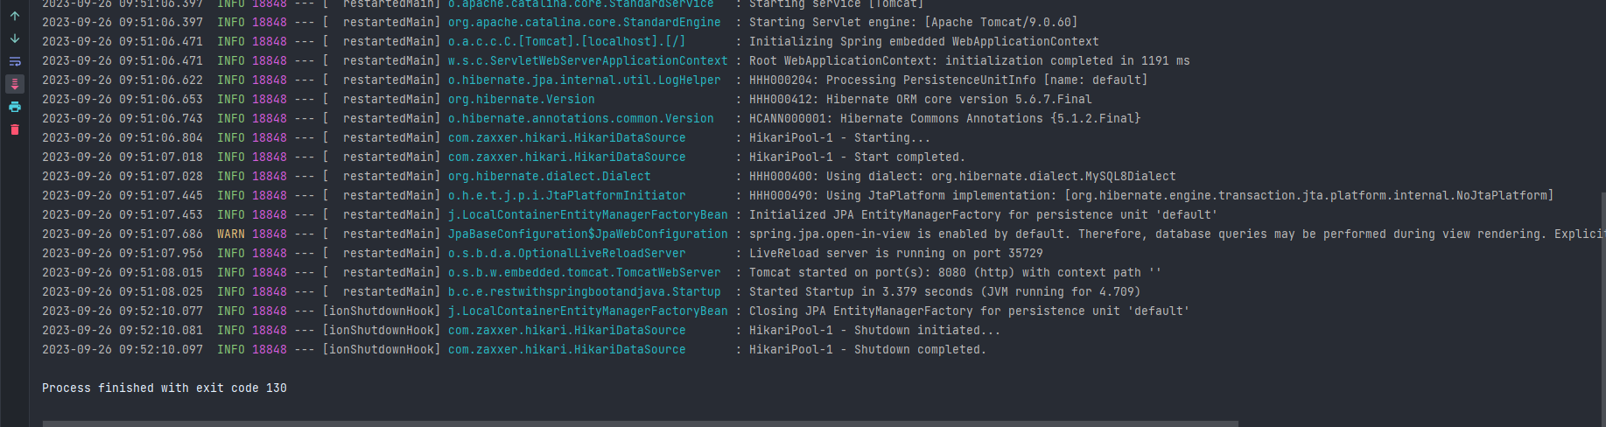This screenshot has width=1606, height=427.
Task: Click the Print console output icon
Action: pos(15,107)
